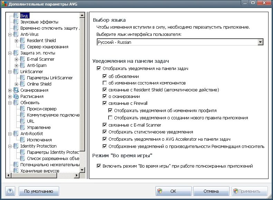The width and height of the screenshot is (273, 200).
Task: Click the Применить button
Action: pos(249,191)
